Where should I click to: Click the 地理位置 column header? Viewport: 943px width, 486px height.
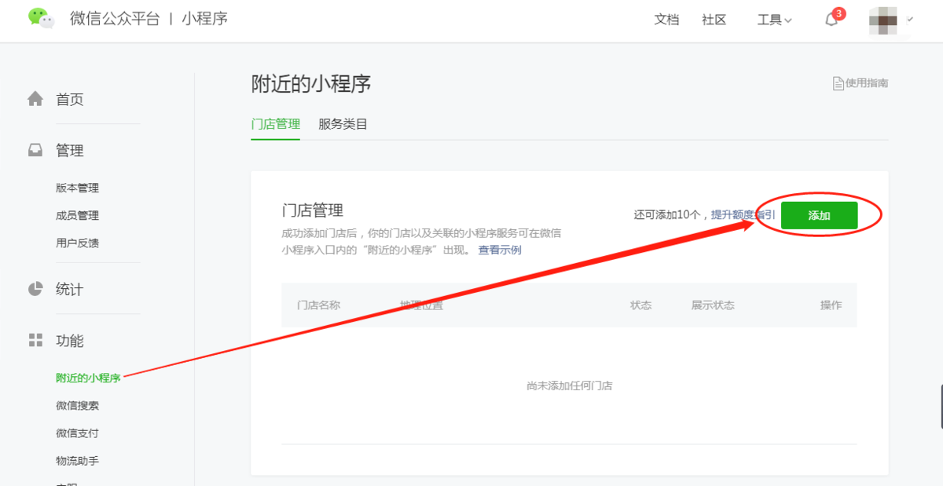(x=421, y=305)
